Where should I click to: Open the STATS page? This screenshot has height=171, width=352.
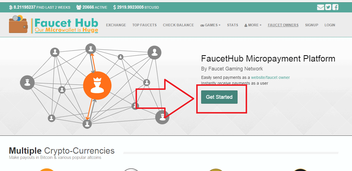point(233,25)
